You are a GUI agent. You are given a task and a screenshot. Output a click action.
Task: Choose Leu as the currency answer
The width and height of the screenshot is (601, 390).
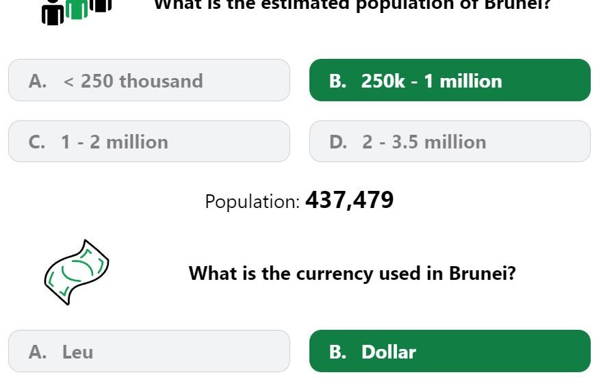(x=149, y=351)
